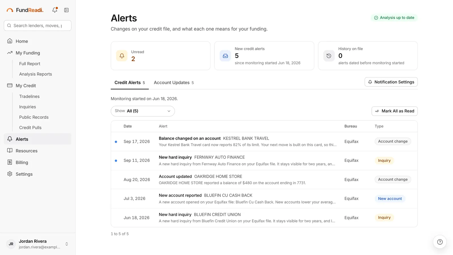
Task: Click the Settings gear icon
Action: click(10, 174)
